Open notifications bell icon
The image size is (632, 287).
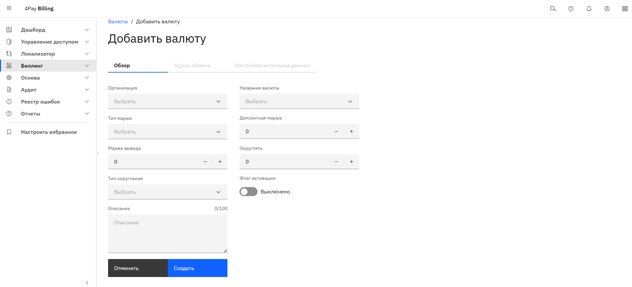coord(589,9)
